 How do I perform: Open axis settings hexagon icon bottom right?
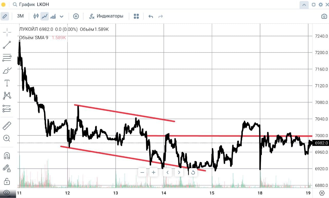[x=322, y=193]
